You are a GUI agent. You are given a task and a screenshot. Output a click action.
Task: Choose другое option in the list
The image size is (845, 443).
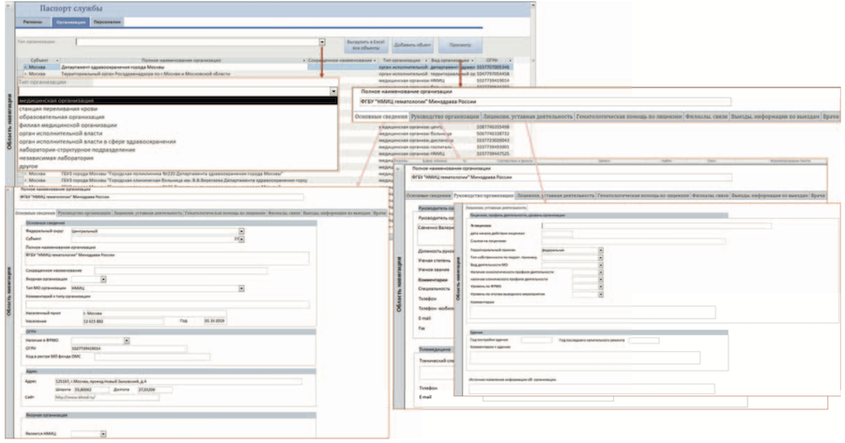(177, 166)
